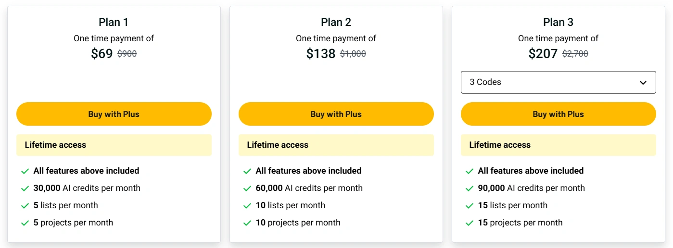Click the $138 price in Plan 2
The height and width of the screenshot is (248, 673).
[x=321, y=54]
